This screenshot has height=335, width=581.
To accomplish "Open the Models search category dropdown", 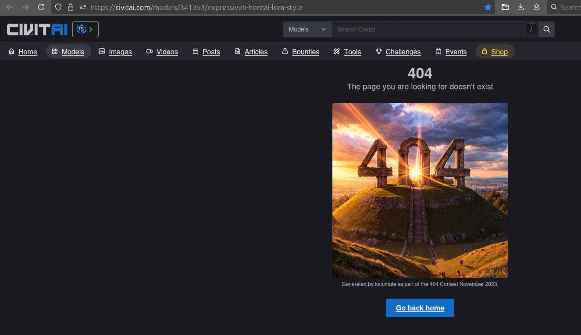I will (x=307, y=29).
